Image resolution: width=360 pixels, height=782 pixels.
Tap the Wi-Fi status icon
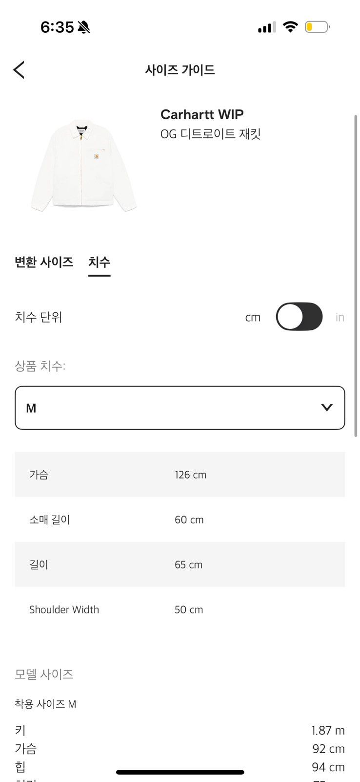290,27
